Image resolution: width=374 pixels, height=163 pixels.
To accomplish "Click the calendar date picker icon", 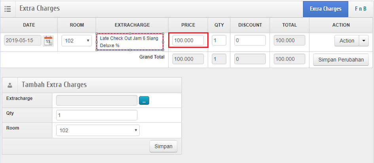I will click(x=48, y=41).
